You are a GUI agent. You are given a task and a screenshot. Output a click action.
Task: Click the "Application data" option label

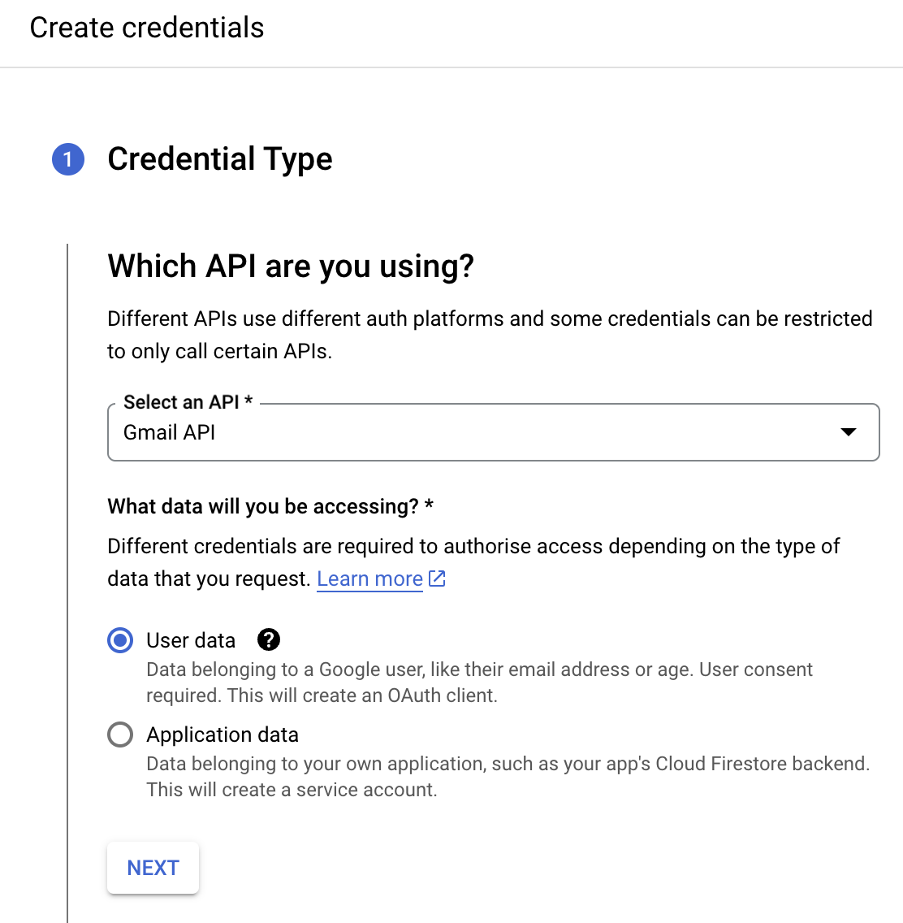point(223,734)
